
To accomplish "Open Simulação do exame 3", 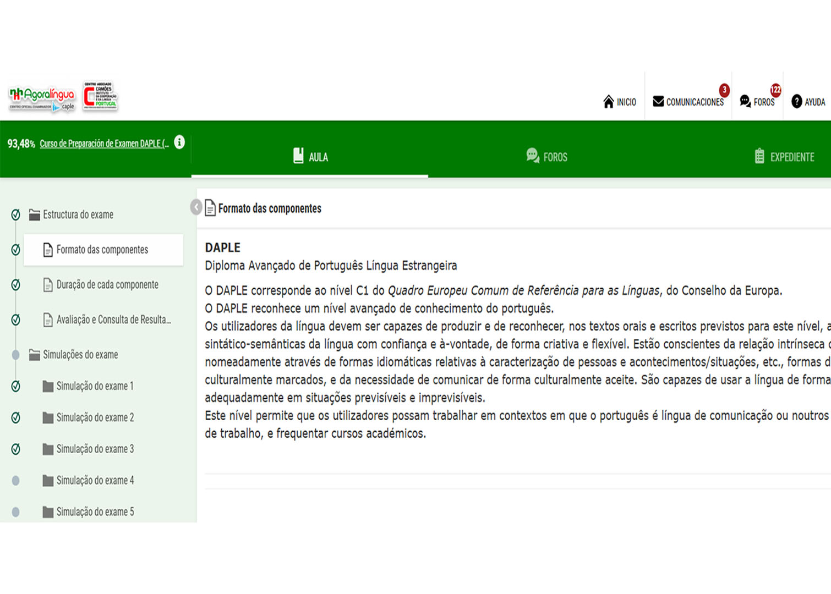I will (95, 449).
